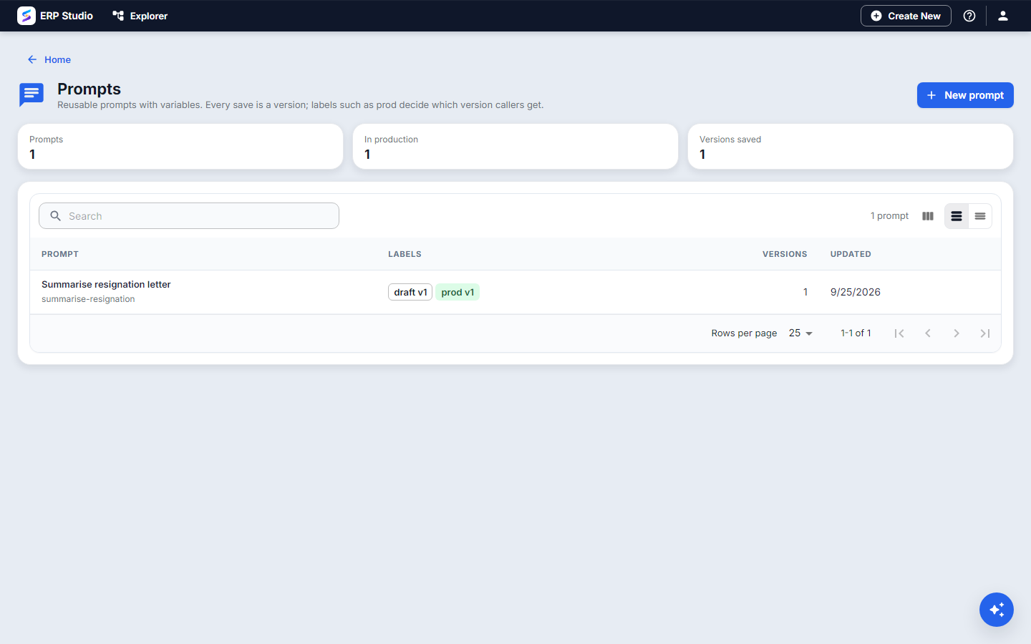Open the columns chooser icon

coord(928,216)
